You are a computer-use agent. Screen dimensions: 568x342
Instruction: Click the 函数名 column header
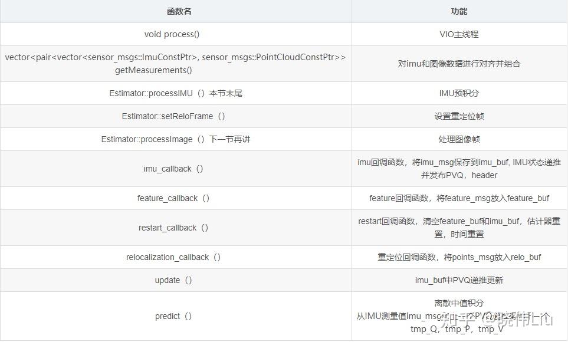click(175, 11)
